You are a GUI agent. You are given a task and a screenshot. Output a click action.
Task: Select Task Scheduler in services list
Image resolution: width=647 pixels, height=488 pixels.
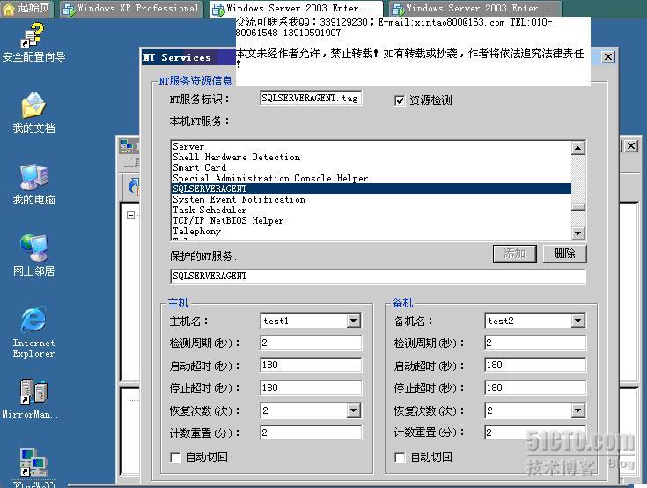(210, 211)
